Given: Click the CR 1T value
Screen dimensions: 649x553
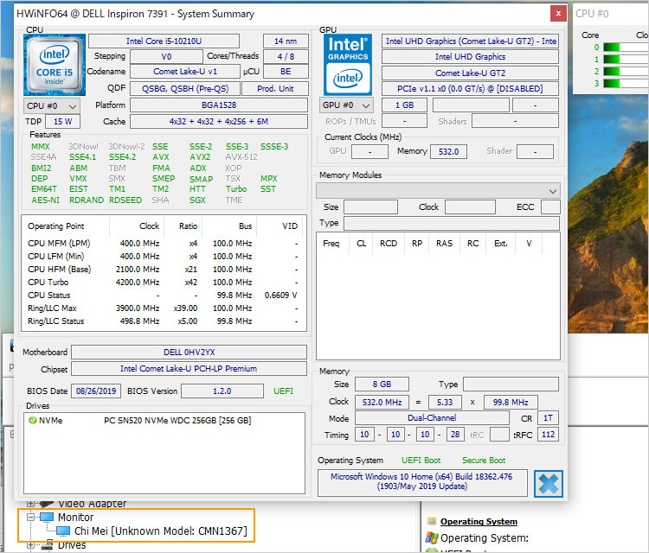Looking at the screenshot, I should pyautogui.click(x=548, y=418).
